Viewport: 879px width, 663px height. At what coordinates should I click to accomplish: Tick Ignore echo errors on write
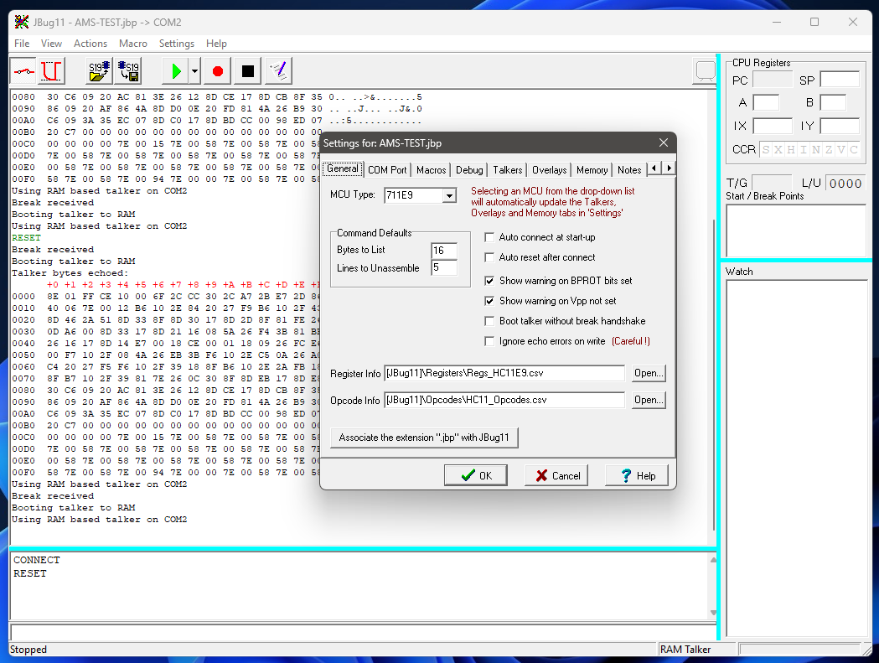click(490, 341)
